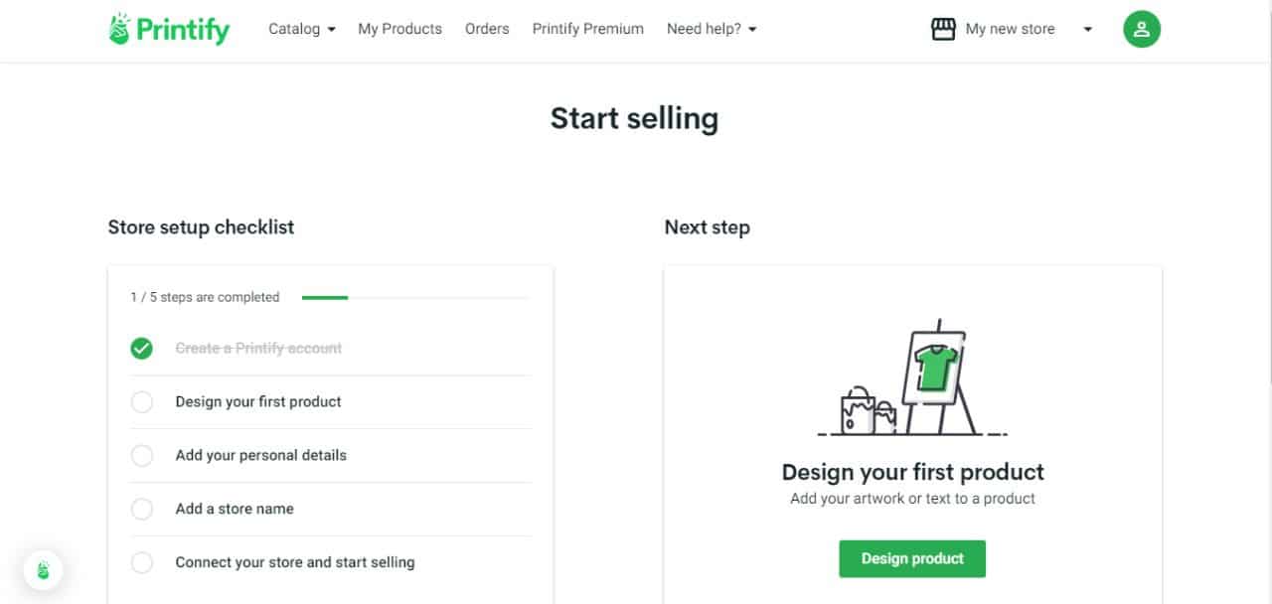Open the floating Printify help widget
This screenshot has width=1272, height=604.
43,570
